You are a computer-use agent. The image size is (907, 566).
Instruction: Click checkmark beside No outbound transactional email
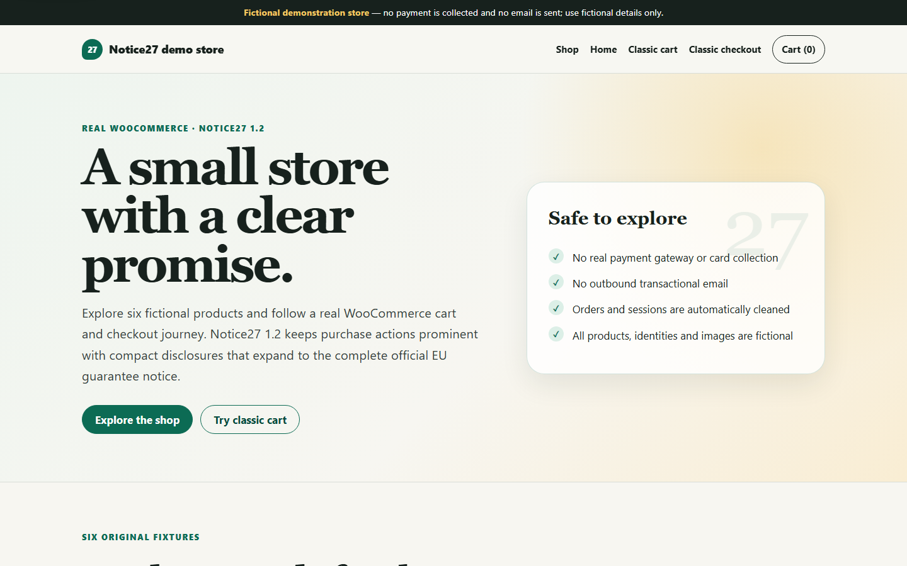tap(556, 282)
